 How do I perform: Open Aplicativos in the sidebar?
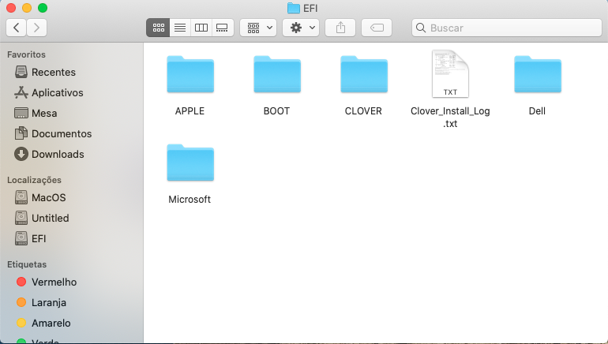(x=49, y=92)
